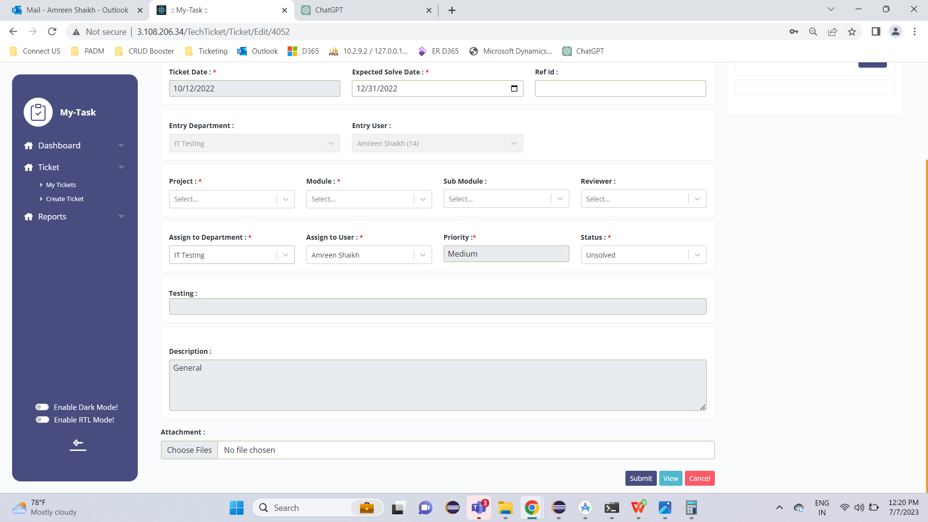Click the zoom magnifier icon in address bar
928x522 pixels.
coord(813,31)
